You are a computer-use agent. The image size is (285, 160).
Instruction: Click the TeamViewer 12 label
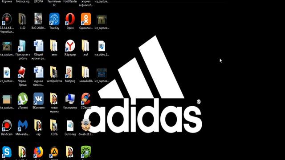click(54, 3)
